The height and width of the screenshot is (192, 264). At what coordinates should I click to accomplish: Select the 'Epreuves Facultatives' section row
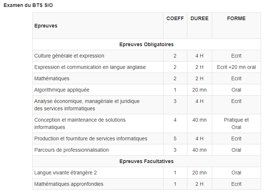coord(146,161)
